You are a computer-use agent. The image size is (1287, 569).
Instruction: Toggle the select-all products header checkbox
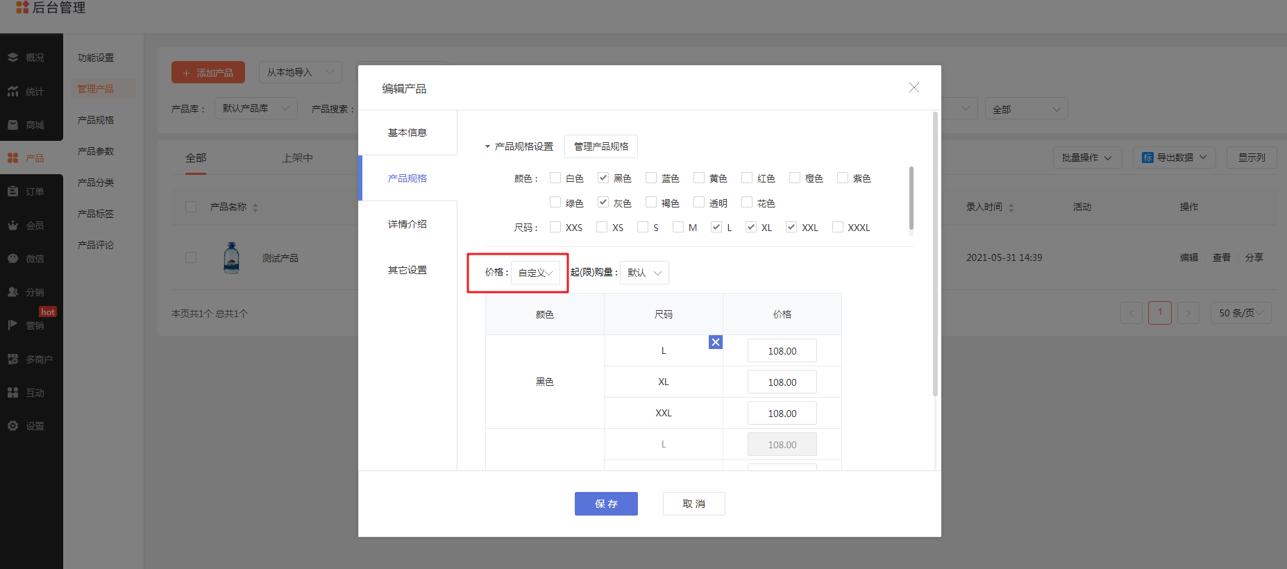click(191, 207)
